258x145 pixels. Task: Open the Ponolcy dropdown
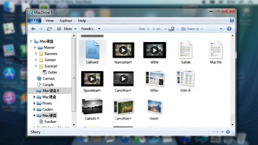(x=99, y=29)
